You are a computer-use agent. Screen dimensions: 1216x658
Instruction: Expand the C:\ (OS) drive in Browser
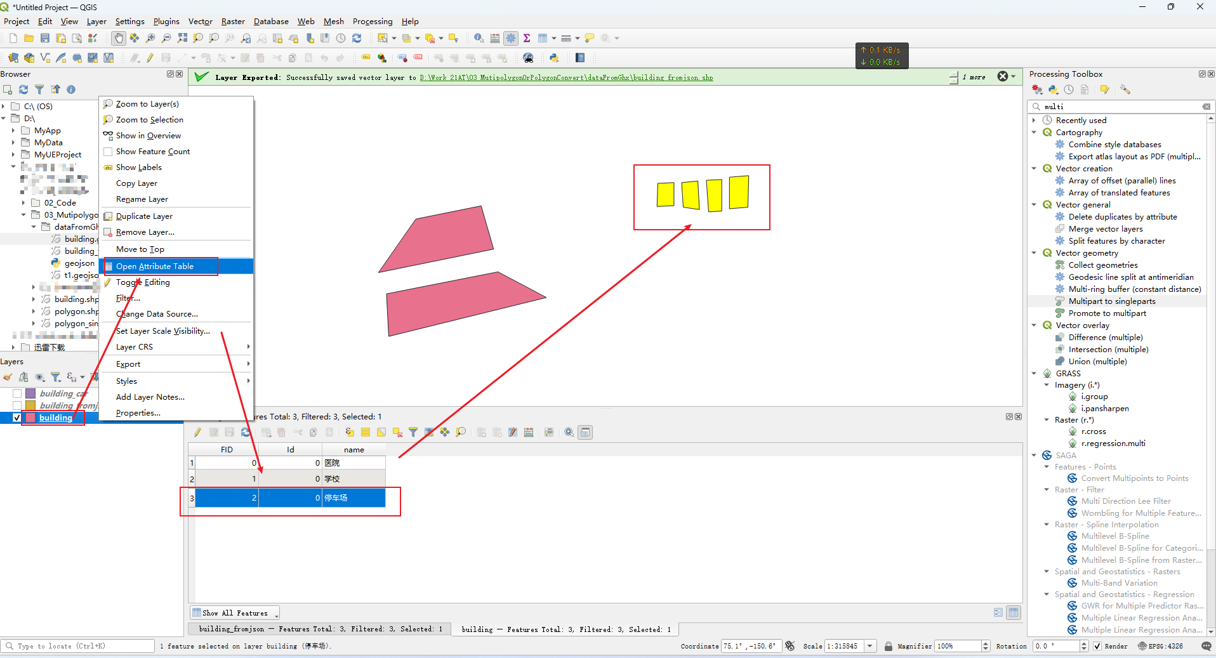tap(4, 106)
